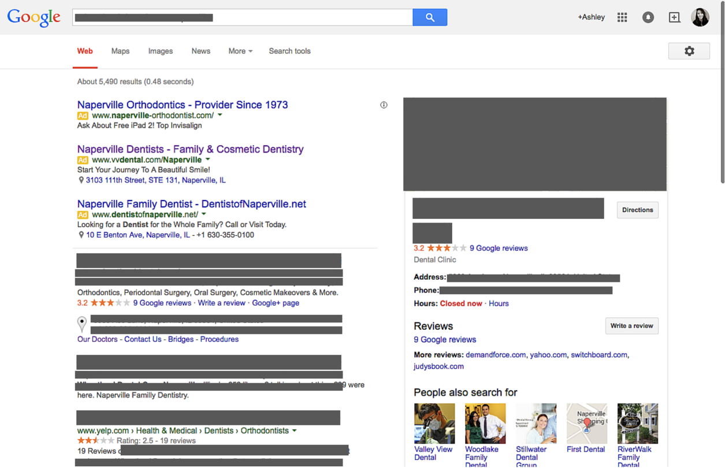Open the RiverWalk Family Dental thumbnail
Image resolution: width=725 pixels, height=468 pixels.
(x=638, y=424)
